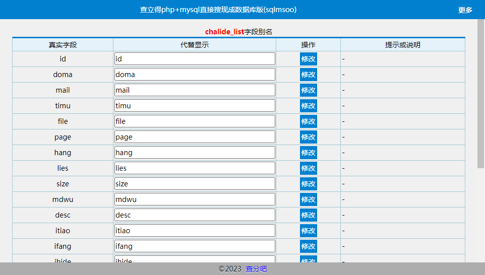
Task: Click 修改 button in size row
Action: point(308,184)
